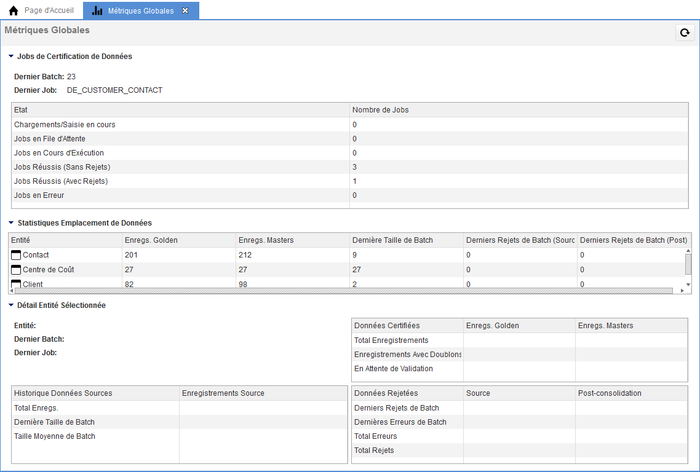Click the Etat column header
The height and width of the screenshot is (472, 700).
[x=180, y=110]
